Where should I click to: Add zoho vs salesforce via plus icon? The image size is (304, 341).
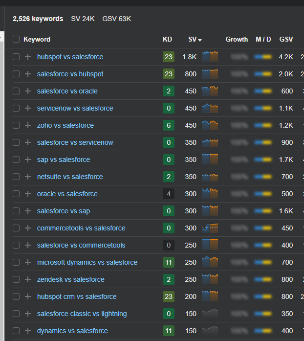(x=28, y=125)
